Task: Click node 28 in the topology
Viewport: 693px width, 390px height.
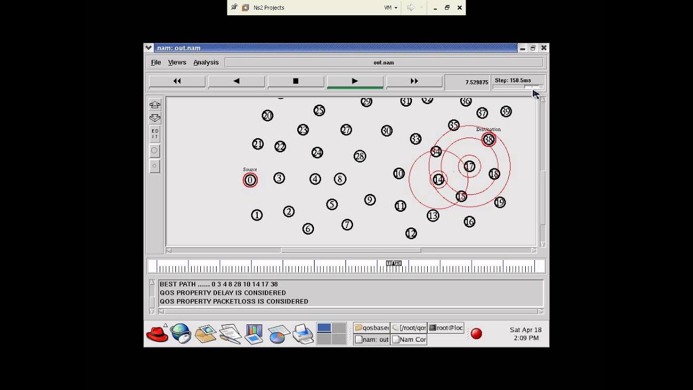Action: pos(359,156)
